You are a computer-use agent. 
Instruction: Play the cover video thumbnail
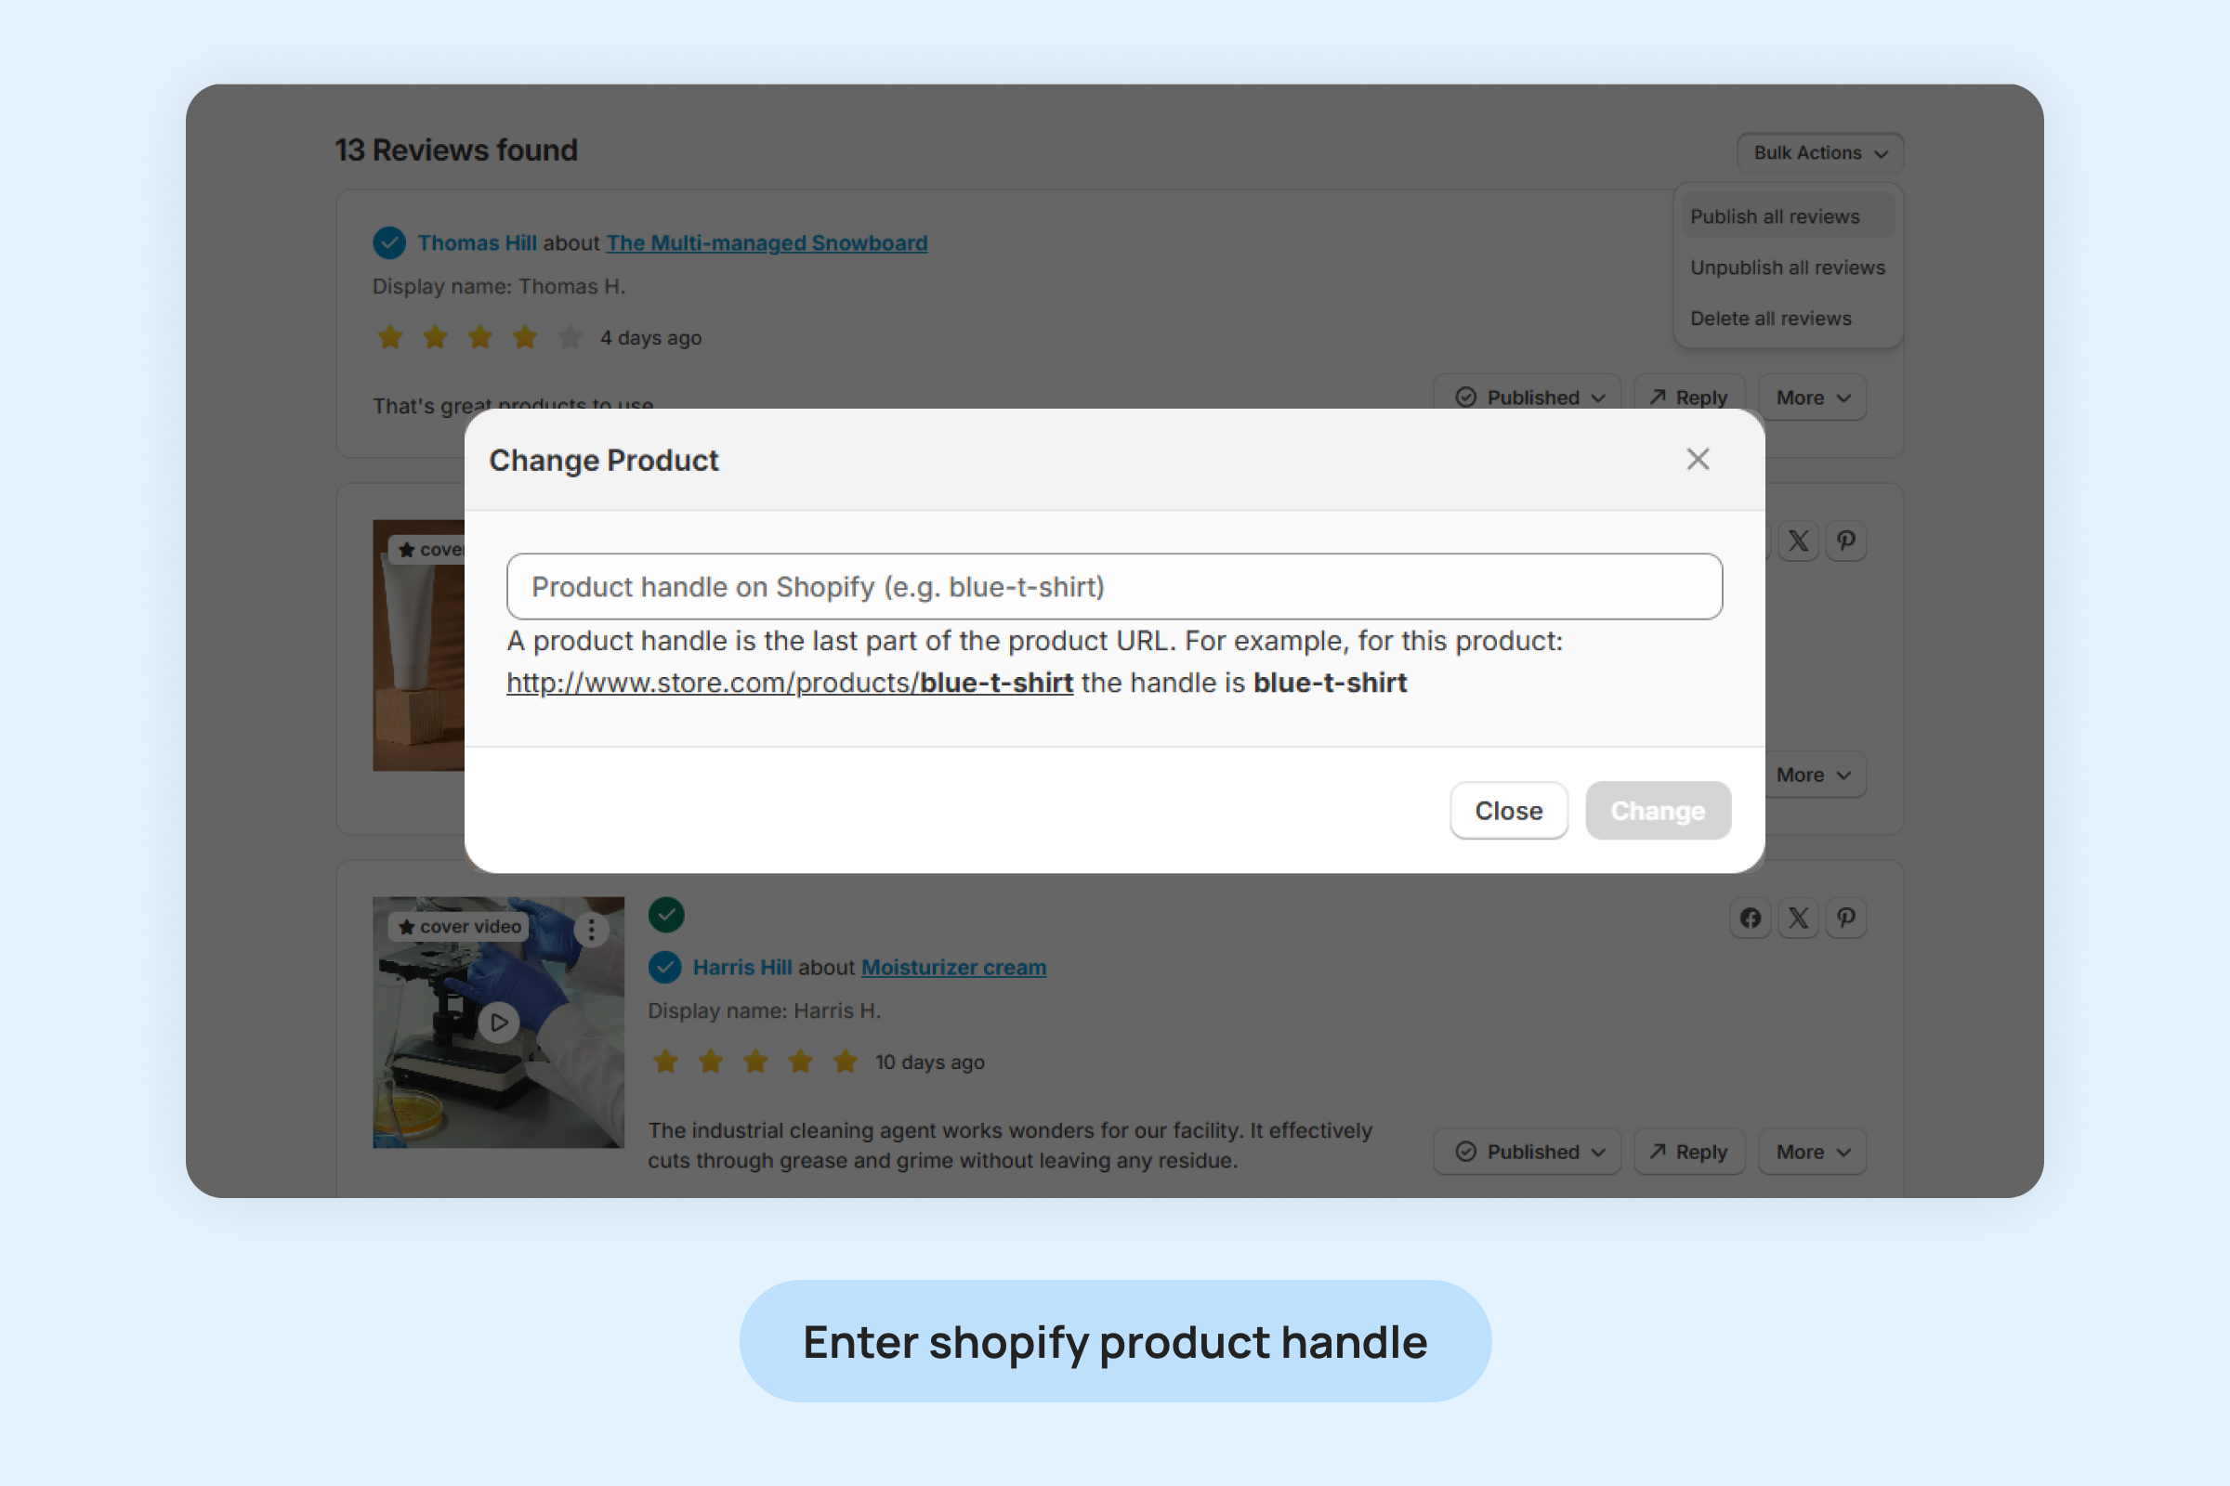point(499,1022)
